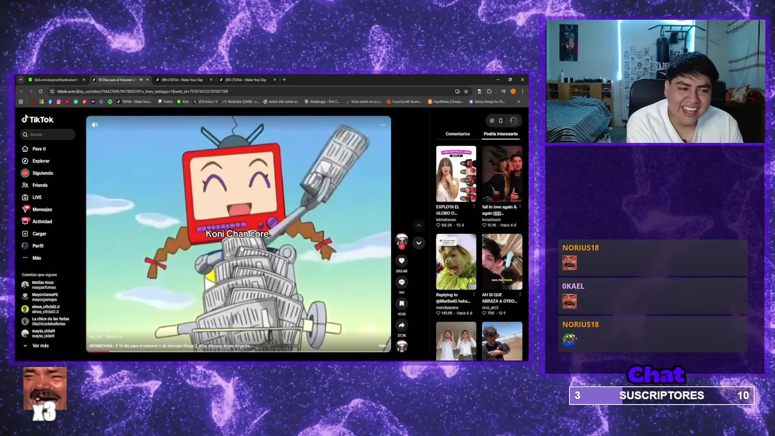Open the 'EXPLOTA EL GLOBO' video thumbnail
The width and height of the screenshot is (775, 436).
pyautogui.click(x=456, y=174)
